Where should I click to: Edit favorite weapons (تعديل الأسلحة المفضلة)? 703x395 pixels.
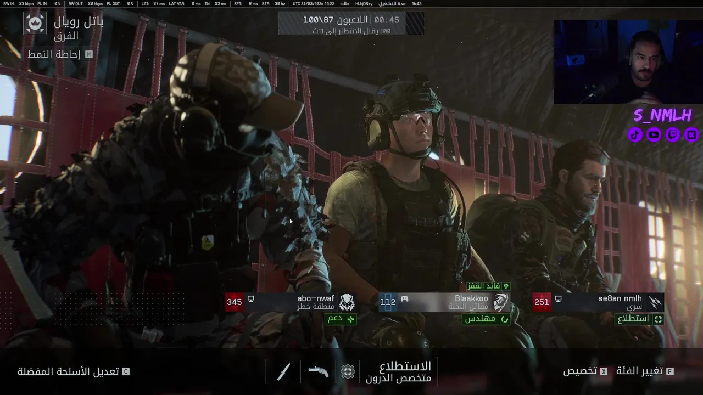74,371
